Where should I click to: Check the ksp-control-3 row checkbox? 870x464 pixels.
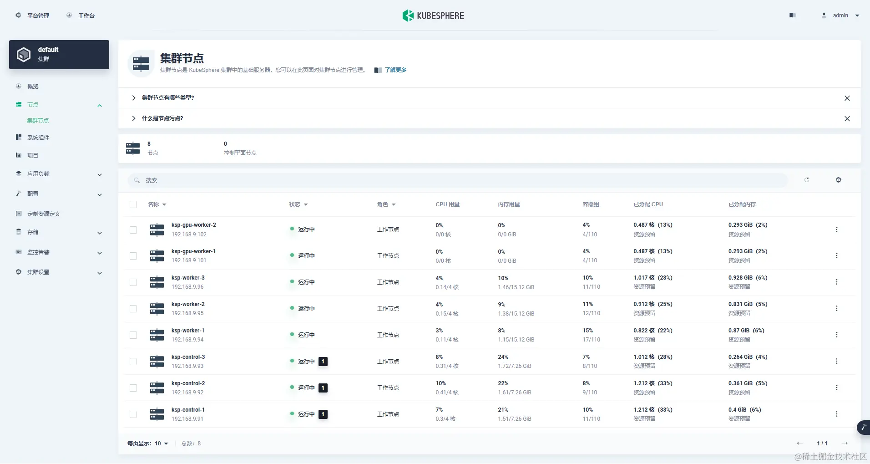133,362
